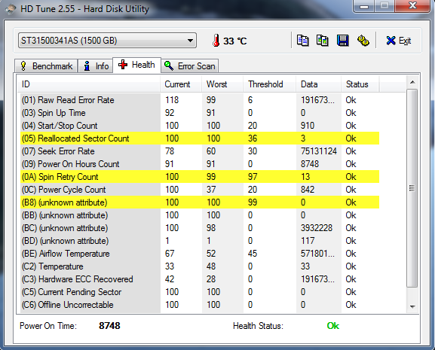Close the HD Tune window
The height and width of the screenshot is (350, 435).
(x=412, y=5)
